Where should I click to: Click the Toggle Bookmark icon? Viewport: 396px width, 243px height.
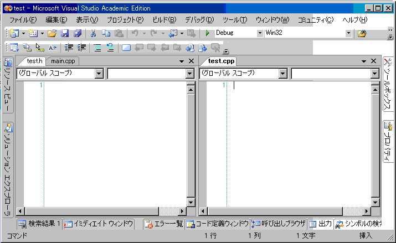126,48
